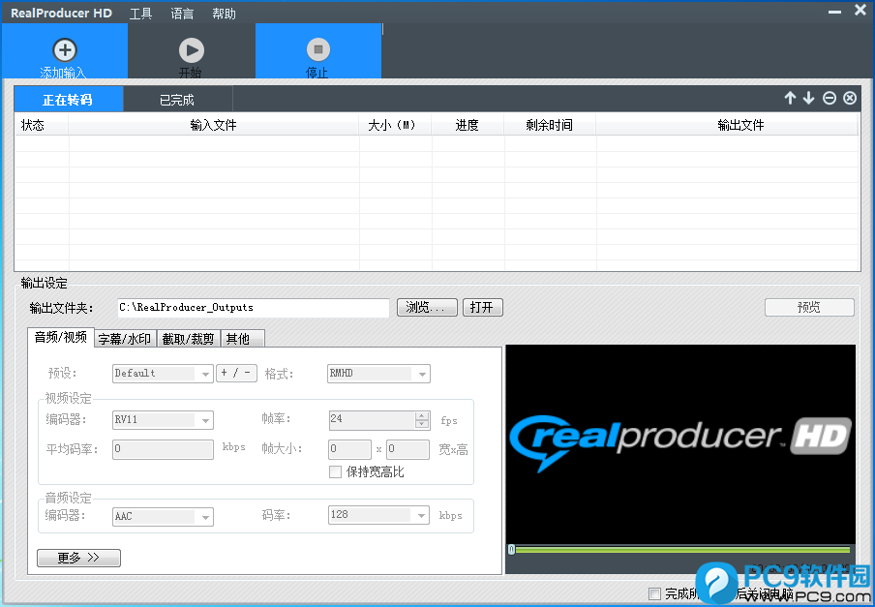The image size is (875, 607).
Task: Click the 浏览... browse button
Action: click(427, 308)
